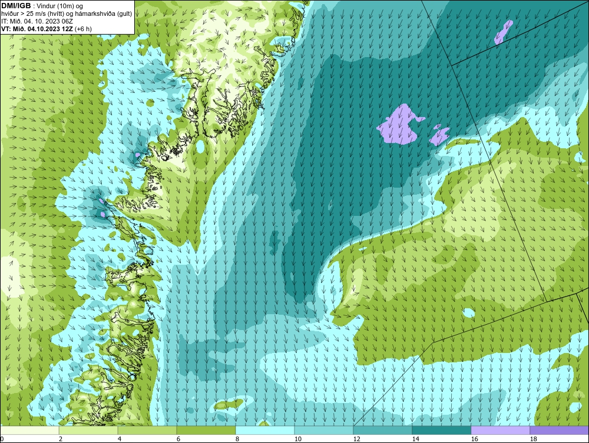
Task: Click the 2–4 m/s light green swatch
Action: [x=88, y=430]
